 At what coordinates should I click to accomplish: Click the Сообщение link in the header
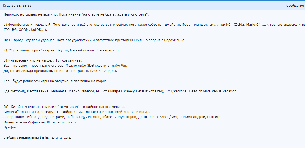(x=295, y=6)
